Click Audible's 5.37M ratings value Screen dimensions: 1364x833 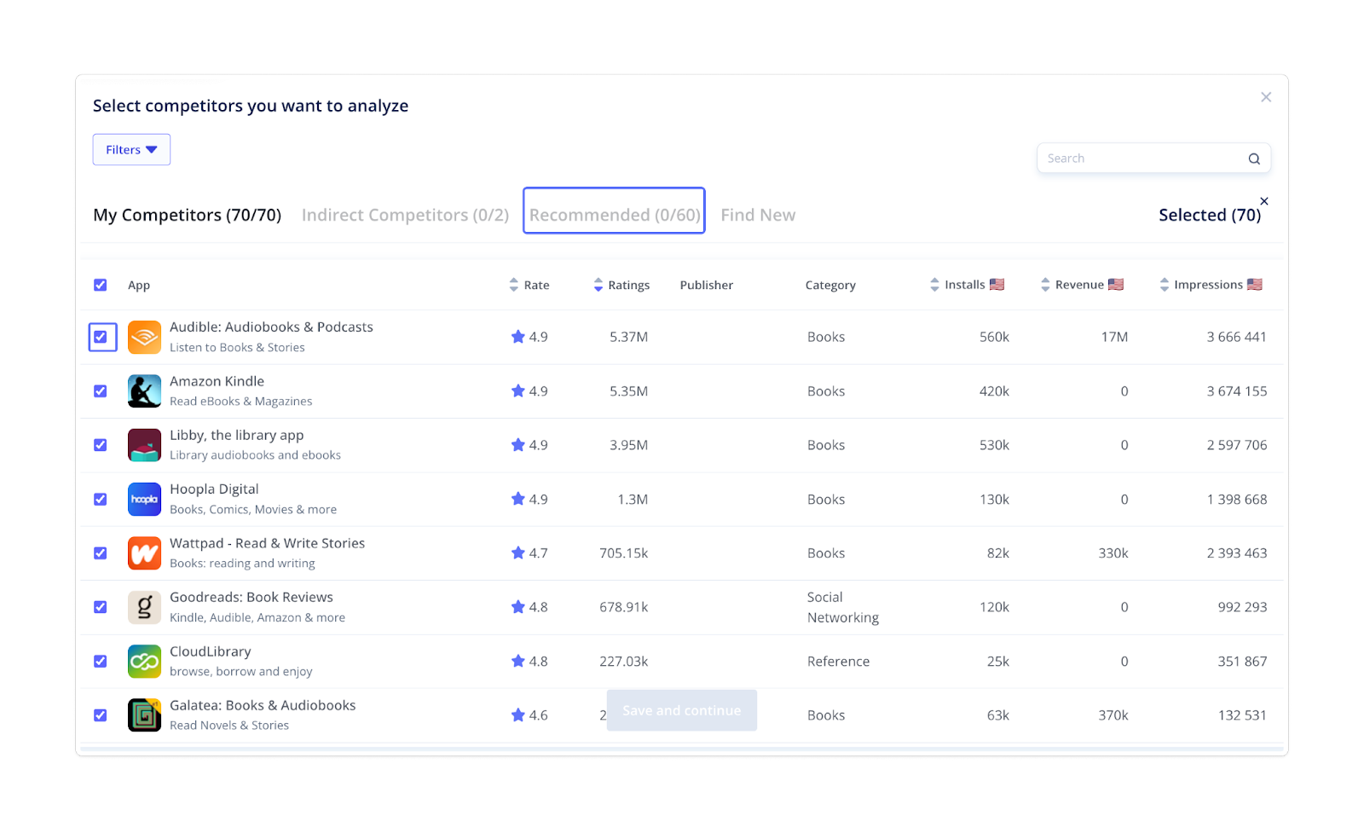pyautogui.click(x=629, y=337)
